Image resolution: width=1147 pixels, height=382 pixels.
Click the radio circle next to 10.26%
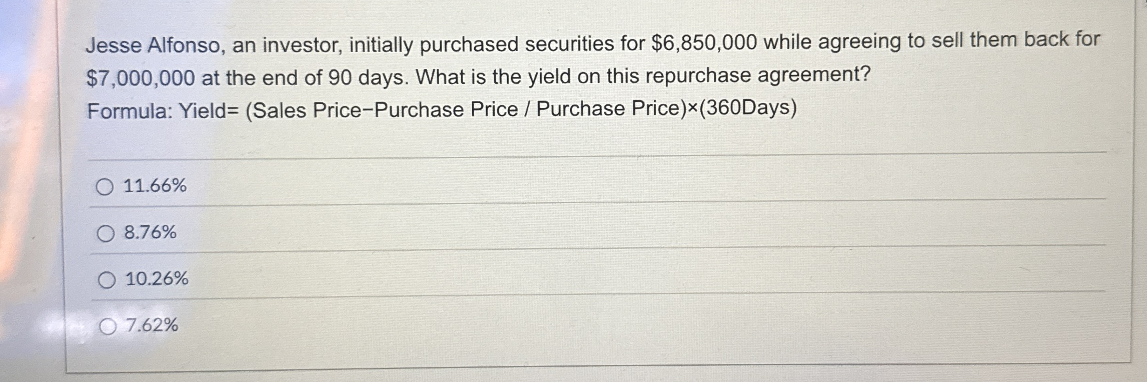[106, 280]
